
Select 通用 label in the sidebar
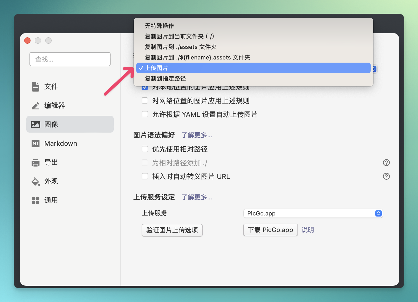coord(51,200)
